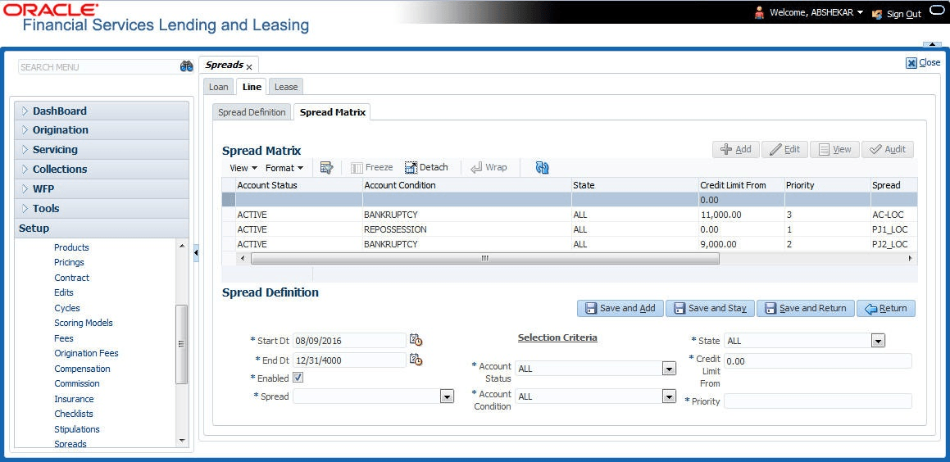Click the Search Menu input field
950x462 pixels.
coord(98,67)
